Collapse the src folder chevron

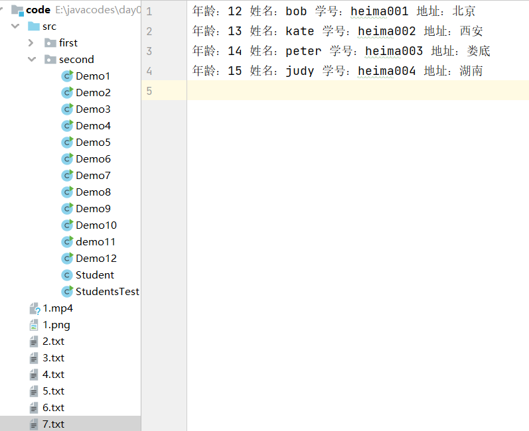(15, 26)
